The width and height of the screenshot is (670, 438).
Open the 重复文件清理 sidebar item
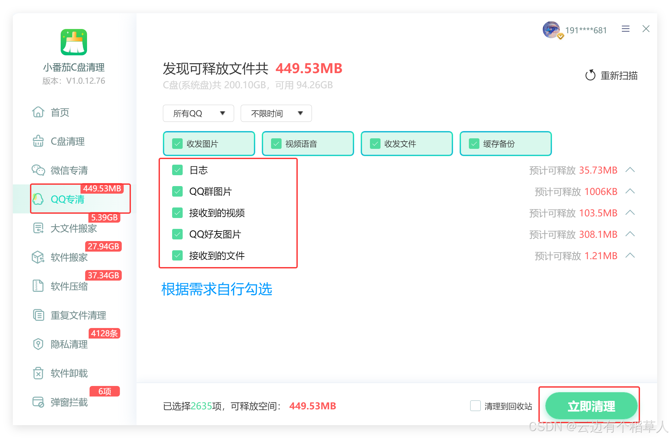[78, 315]
